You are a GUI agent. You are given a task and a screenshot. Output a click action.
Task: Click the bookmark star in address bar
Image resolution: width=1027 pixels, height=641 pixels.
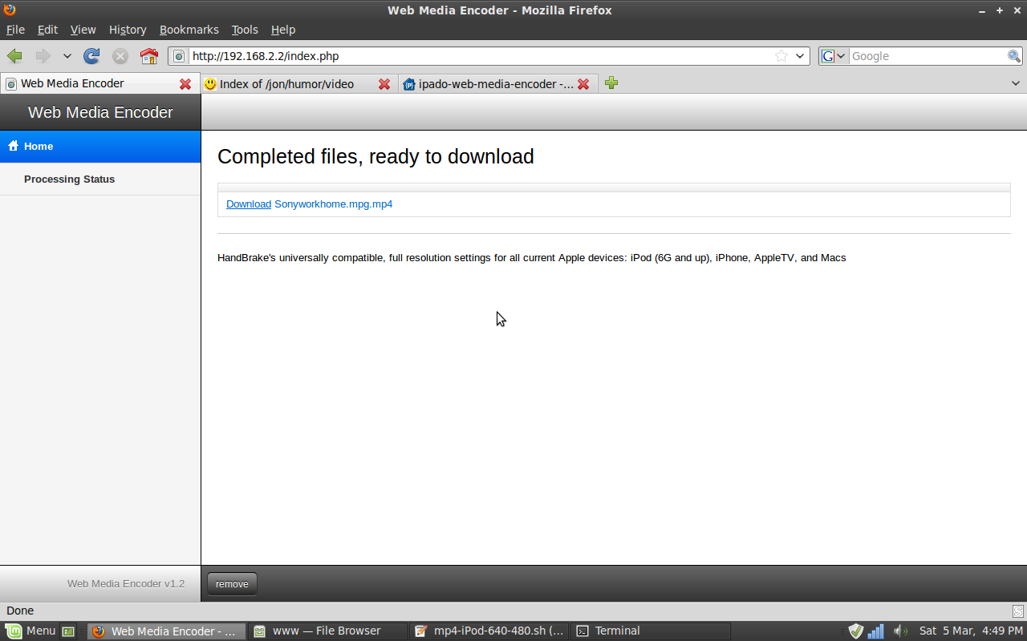[781, 56]
